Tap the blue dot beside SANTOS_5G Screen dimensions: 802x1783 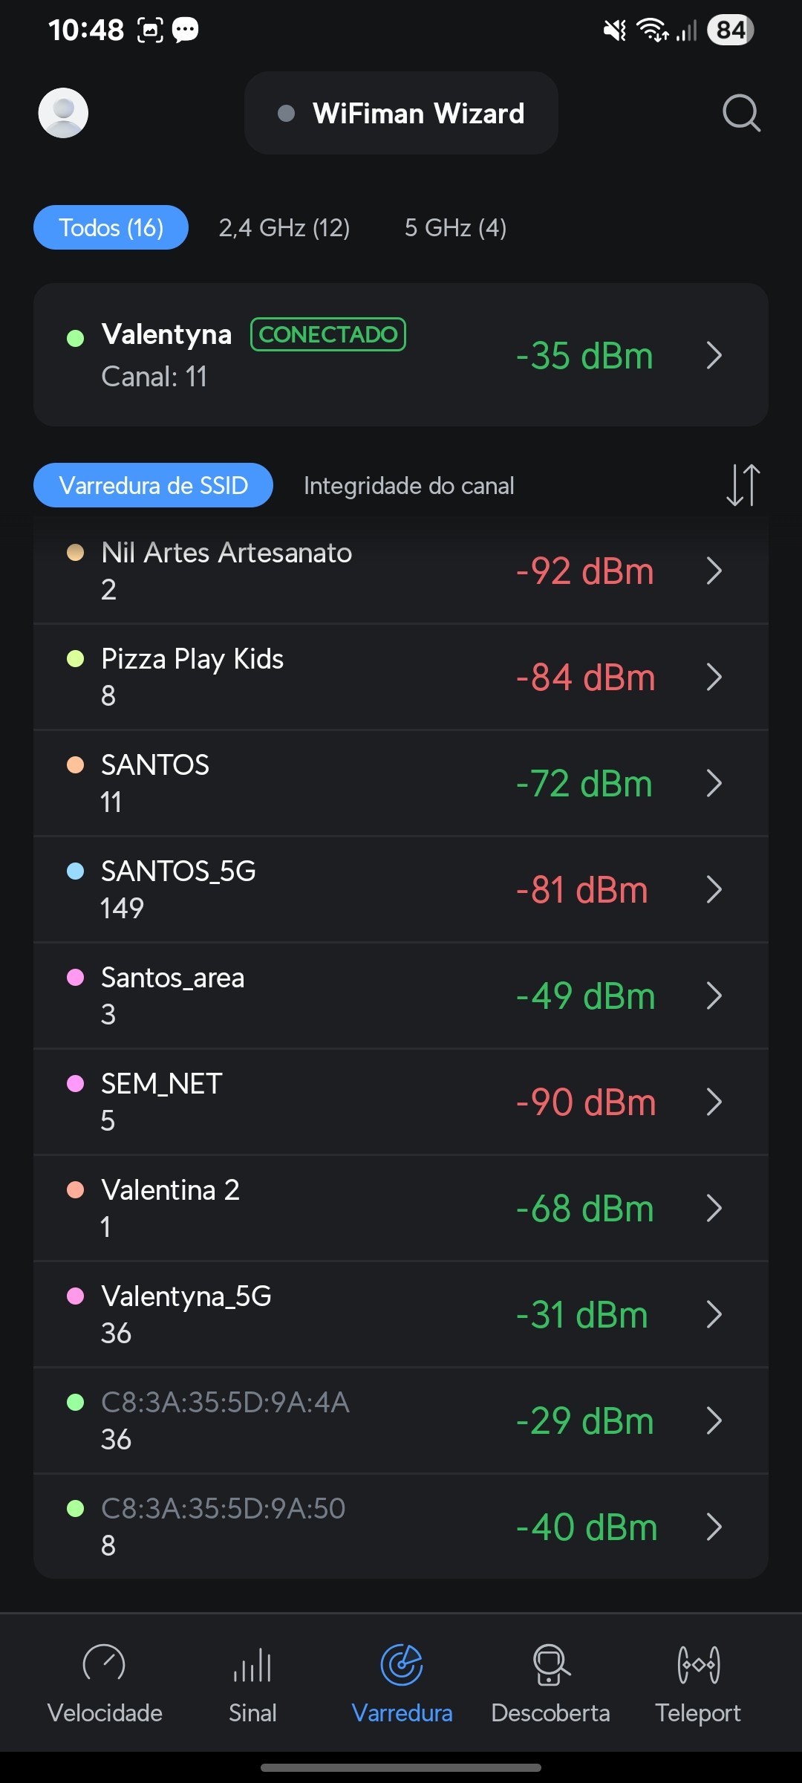coord(76,871)
